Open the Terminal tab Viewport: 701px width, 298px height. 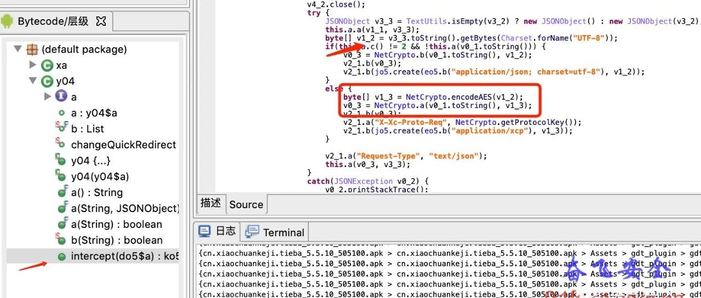coord(275,232)
